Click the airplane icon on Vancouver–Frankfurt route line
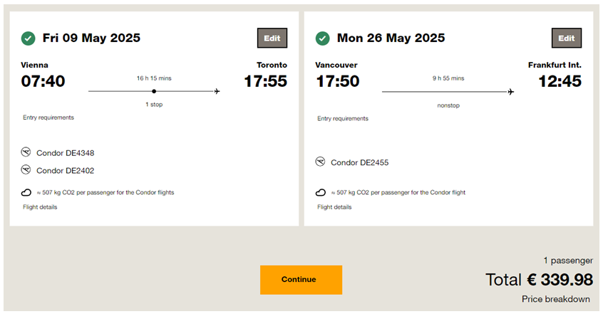603x314 pixels. (511, 92)
